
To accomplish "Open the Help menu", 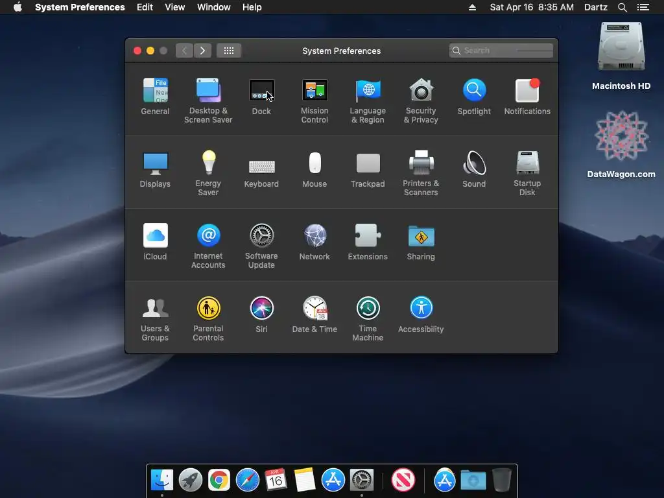I will pyautogui.click(x=252, y=7).
